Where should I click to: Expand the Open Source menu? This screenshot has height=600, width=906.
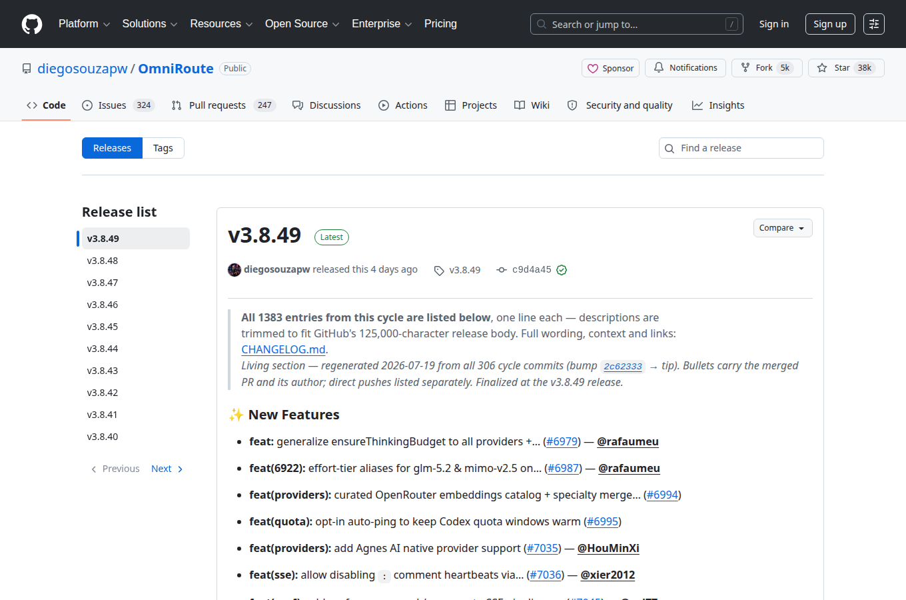302,24
